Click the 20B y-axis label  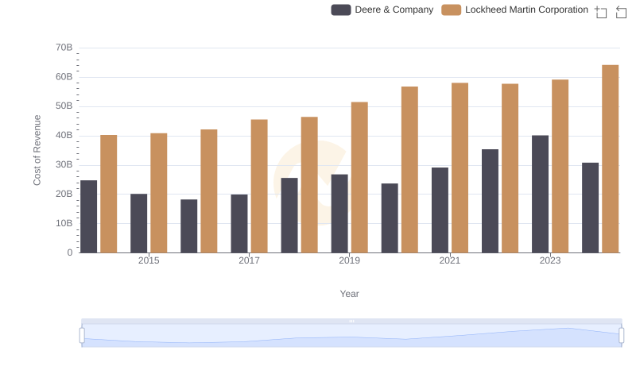64,194
